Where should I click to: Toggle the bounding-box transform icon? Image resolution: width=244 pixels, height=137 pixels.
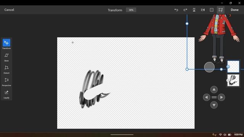[x=220, y=10]
